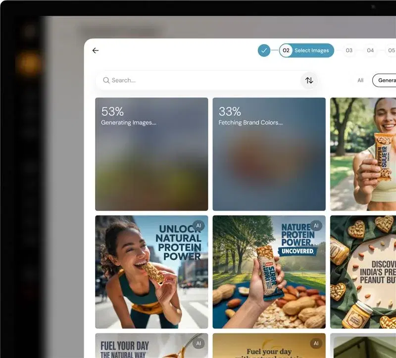This screenshot has height=358, width=396.
Task: Click the back arrow icon
Action: [96, 51]
